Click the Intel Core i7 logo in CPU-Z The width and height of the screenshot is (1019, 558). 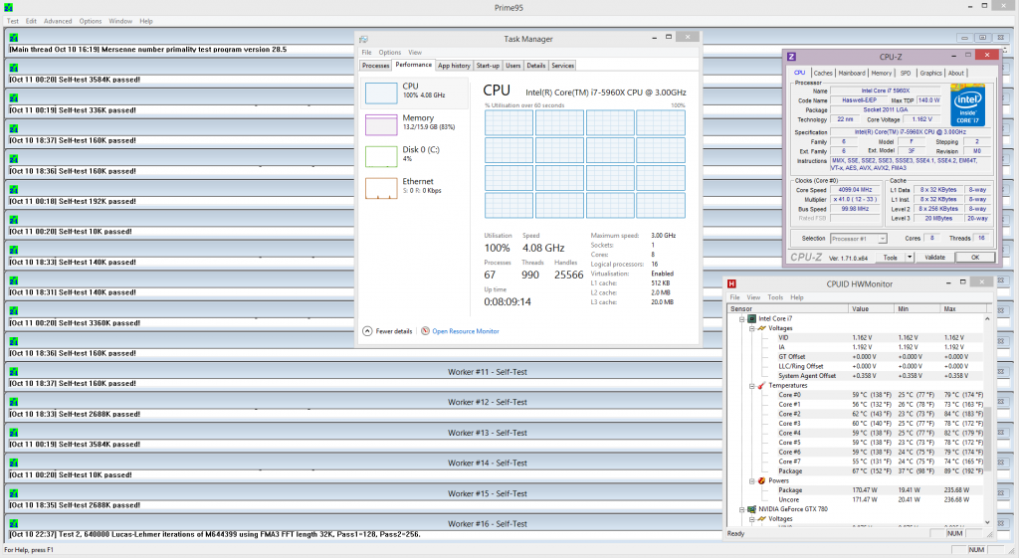click(x=967, y=104)
